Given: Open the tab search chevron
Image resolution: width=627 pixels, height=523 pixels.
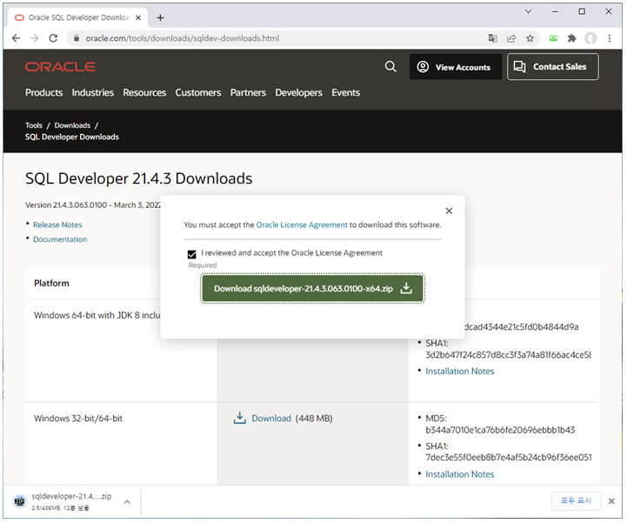Looking at the screenshot, I should click(528, 11).
